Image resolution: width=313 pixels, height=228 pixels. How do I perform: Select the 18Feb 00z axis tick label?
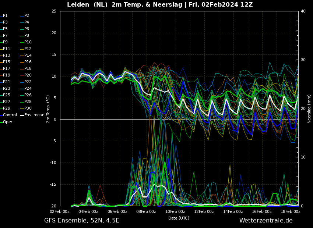tap(291, 211)
